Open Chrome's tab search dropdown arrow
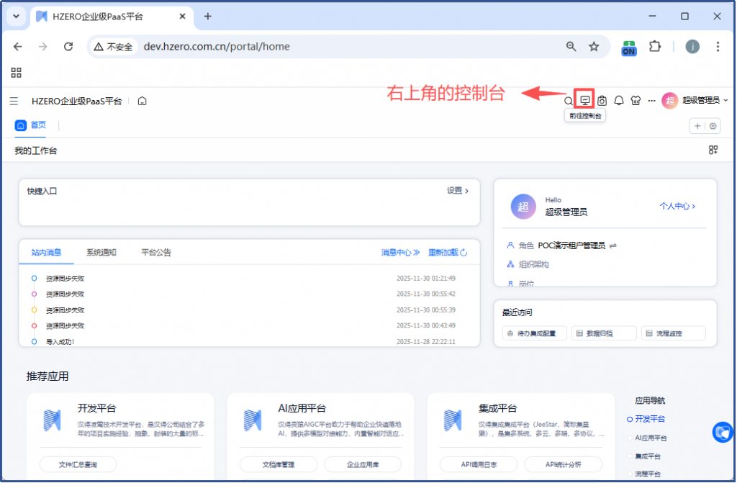Image resolution: width=737 pixels, height=483 pixels. click(15, 16)
